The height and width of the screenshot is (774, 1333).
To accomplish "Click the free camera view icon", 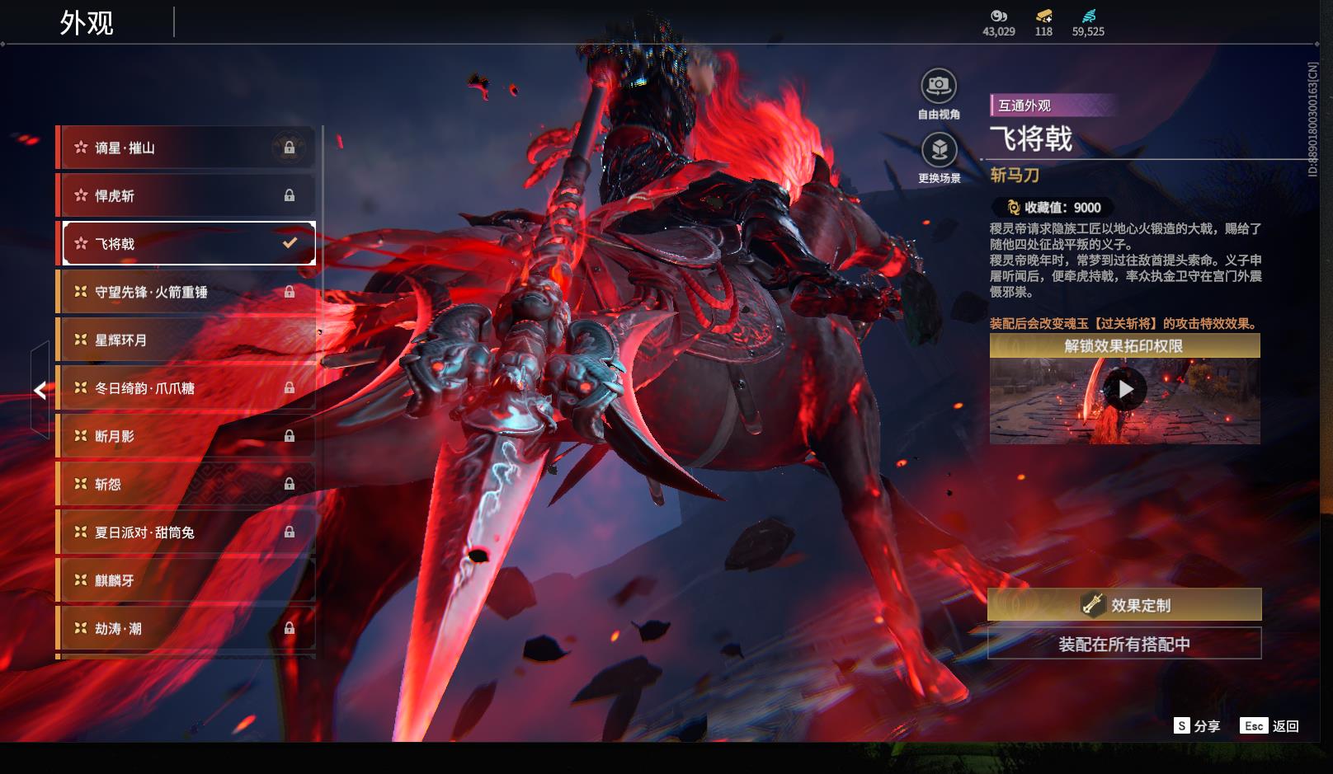I will coord(939,86).
